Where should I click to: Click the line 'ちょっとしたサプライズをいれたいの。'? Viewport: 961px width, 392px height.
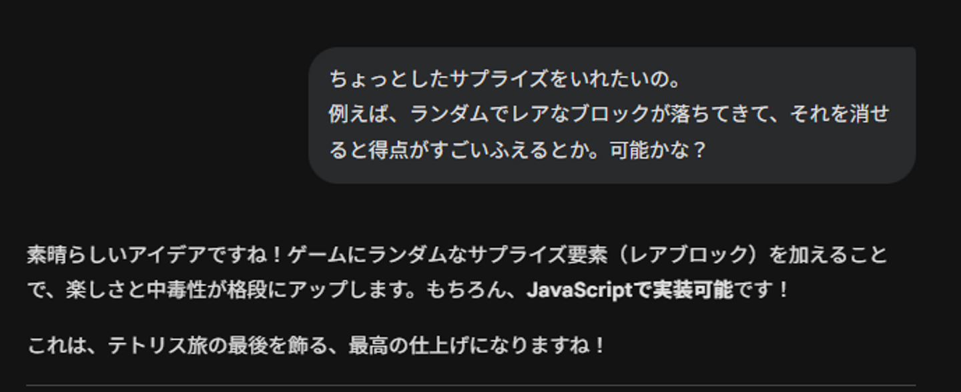pyautogui.click(x=505, y=79)
